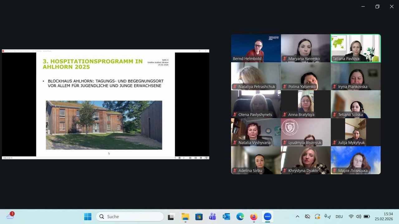
Task: Switch to slide sorter view in PowerPoint
Action: [195, 158]
